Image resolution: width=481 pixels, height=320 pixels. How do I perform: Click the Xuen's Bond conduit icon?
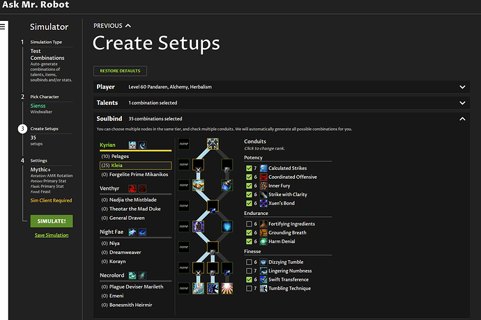tap(264, 203)
